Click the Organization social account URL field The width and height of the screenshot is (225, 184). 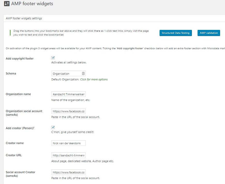[x=69, y=111]
